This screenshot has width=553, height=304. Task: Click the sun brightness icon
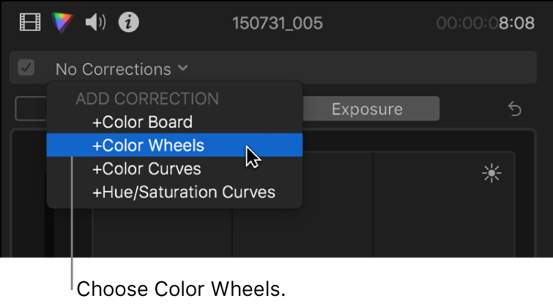click(x=491, y=173)
